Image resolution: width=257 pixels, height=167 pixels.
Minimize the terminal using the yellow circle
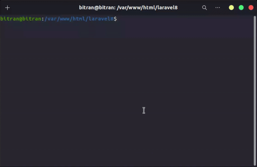231,8
